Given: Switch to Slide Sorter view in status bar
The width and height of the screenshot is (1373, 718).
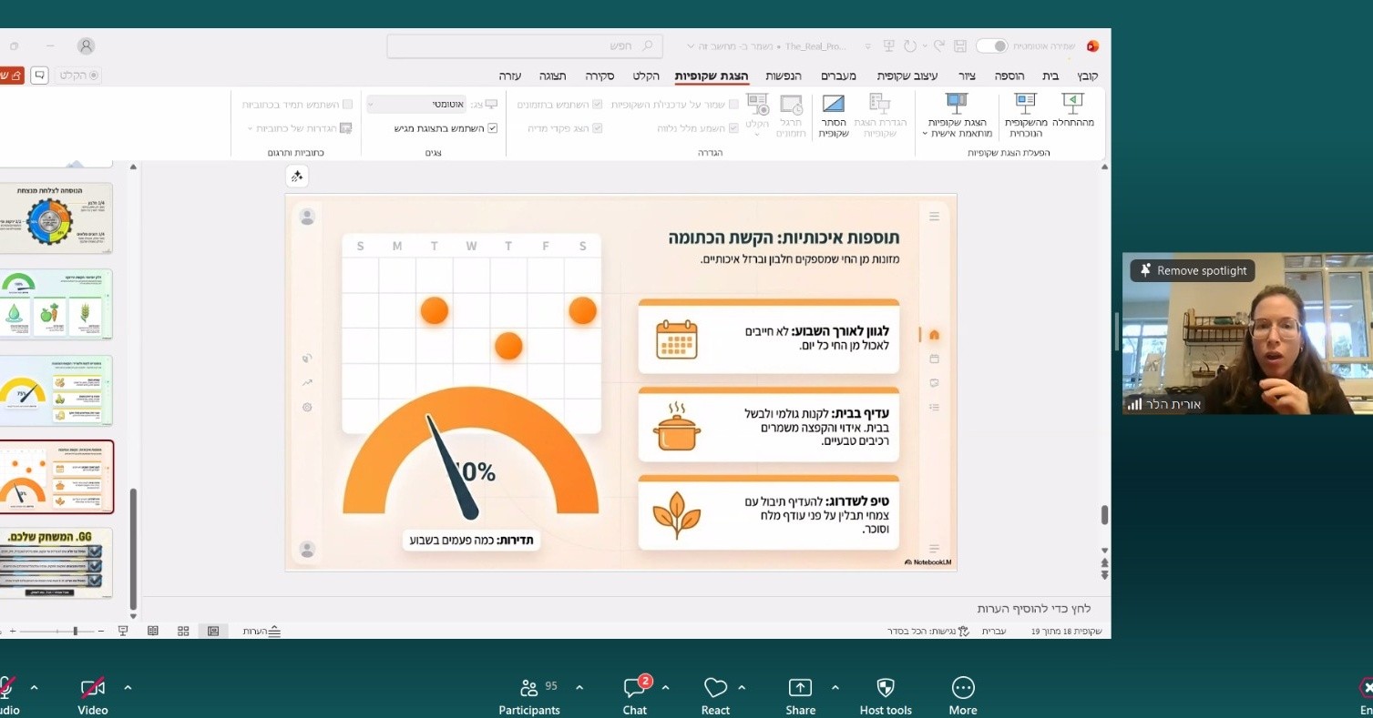Looking at the screenshot, I should tap(183, 631).
